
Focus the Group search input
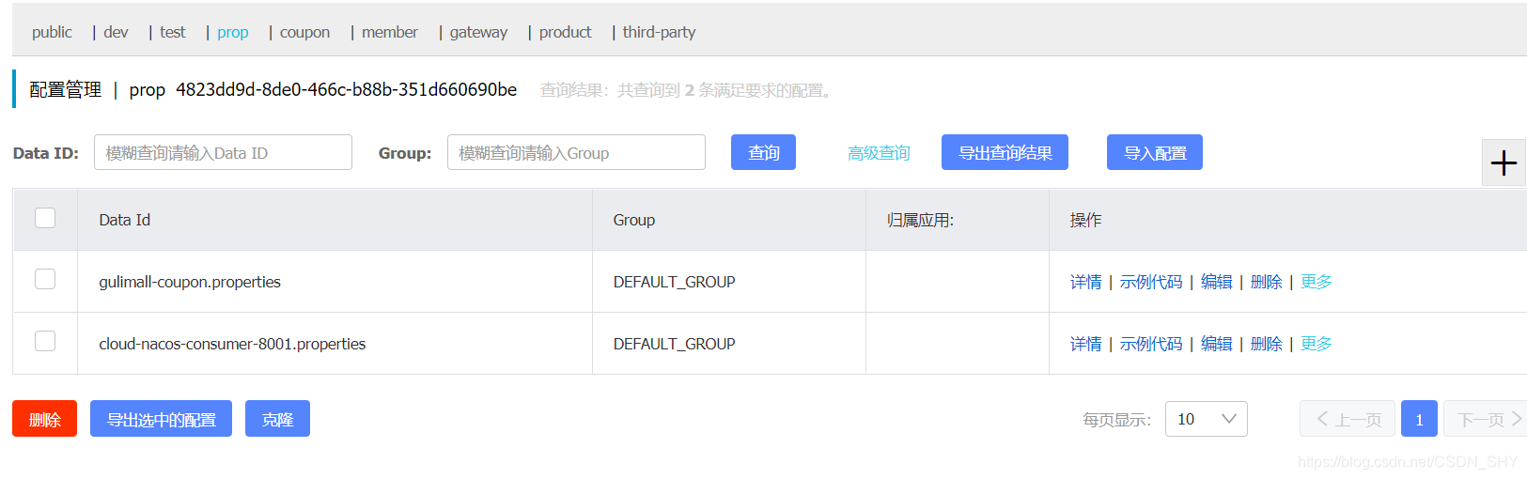(576, 152)
